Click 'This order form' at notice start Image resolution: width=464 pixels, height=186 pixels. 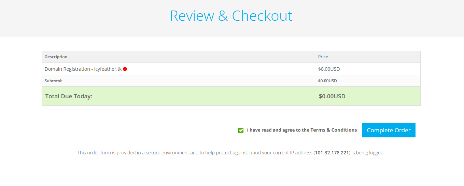(93, 153)
